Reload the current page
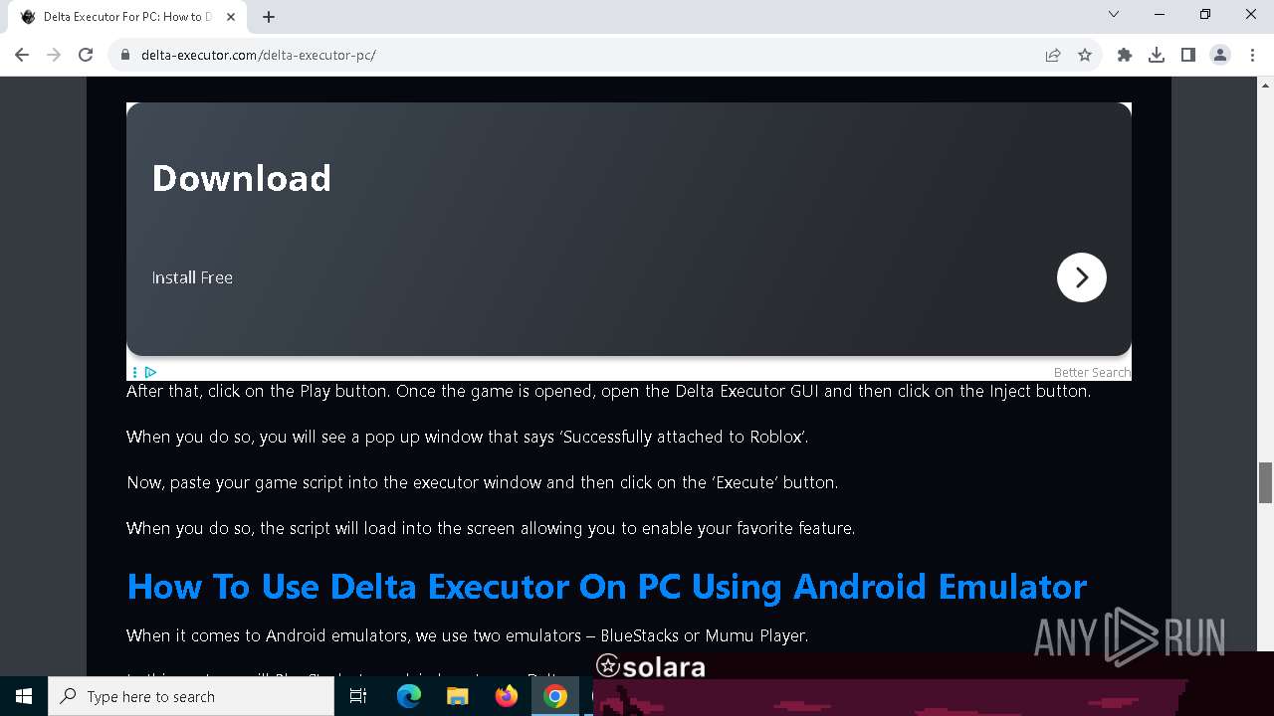Image resolution: width=1274 pixels, height=716 pixels. pyautogui.click(x=86, y=55)
